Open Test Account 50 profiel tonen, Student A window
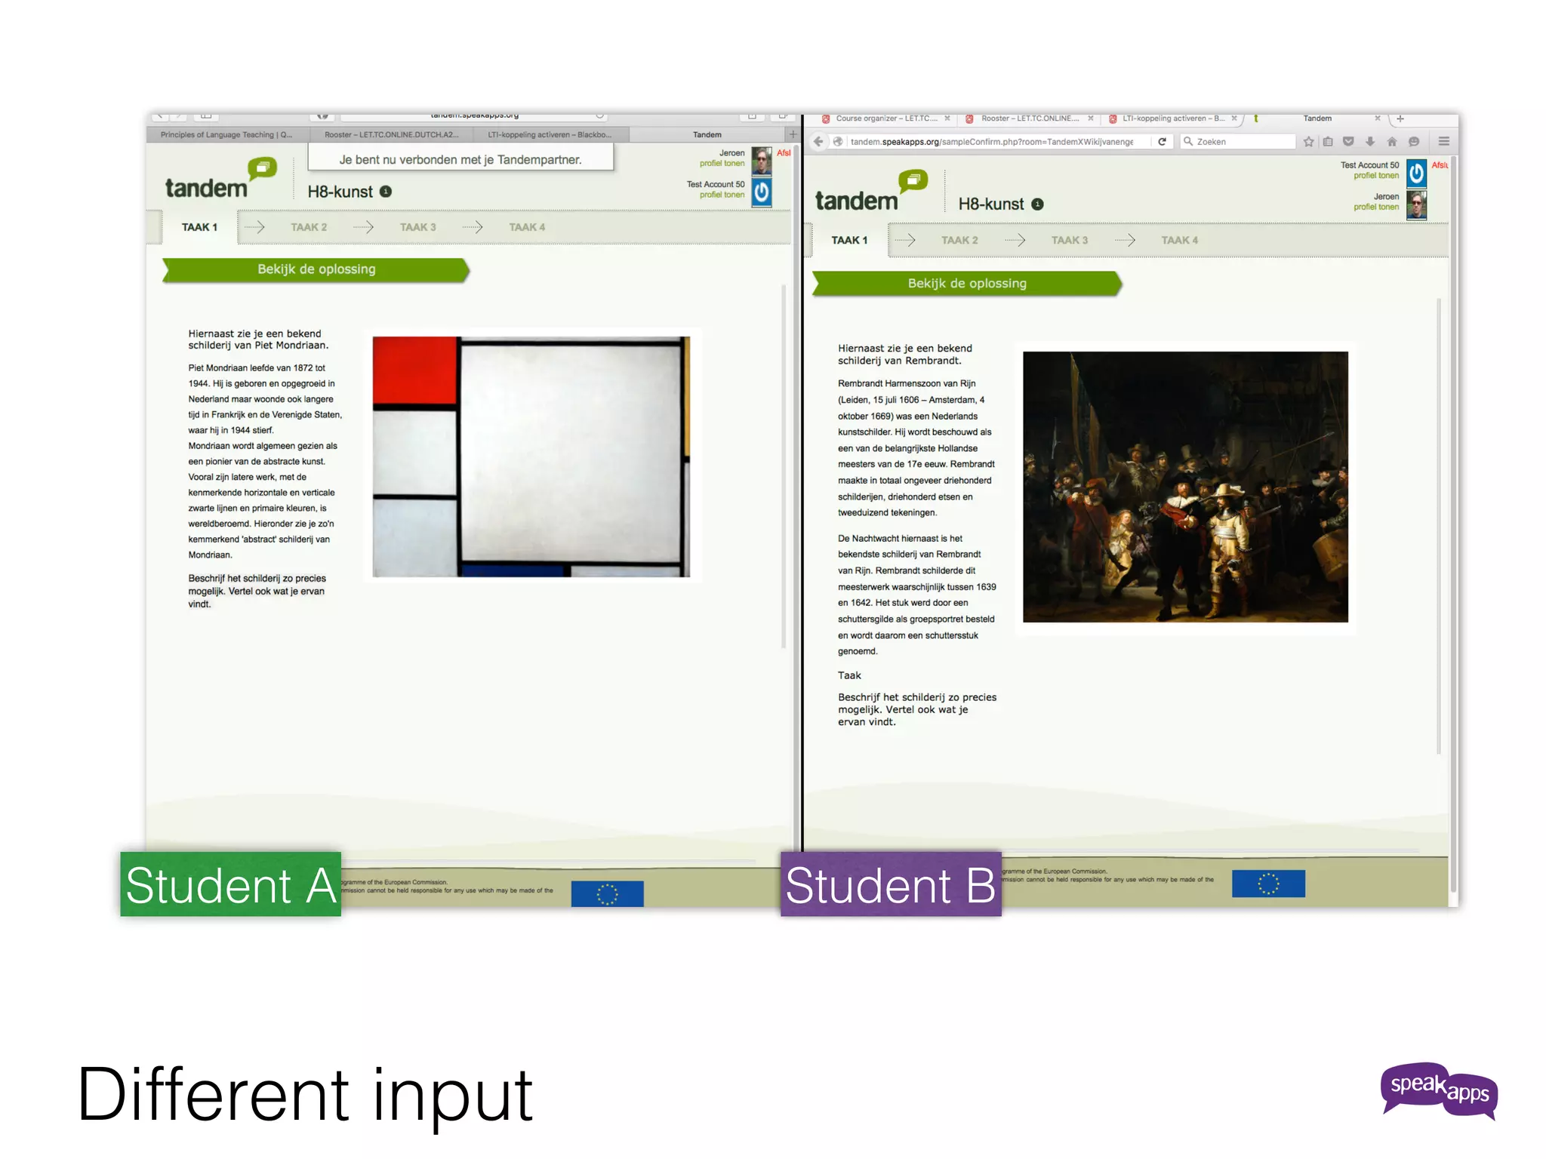1546x1159 pixels. coord(722,195)
